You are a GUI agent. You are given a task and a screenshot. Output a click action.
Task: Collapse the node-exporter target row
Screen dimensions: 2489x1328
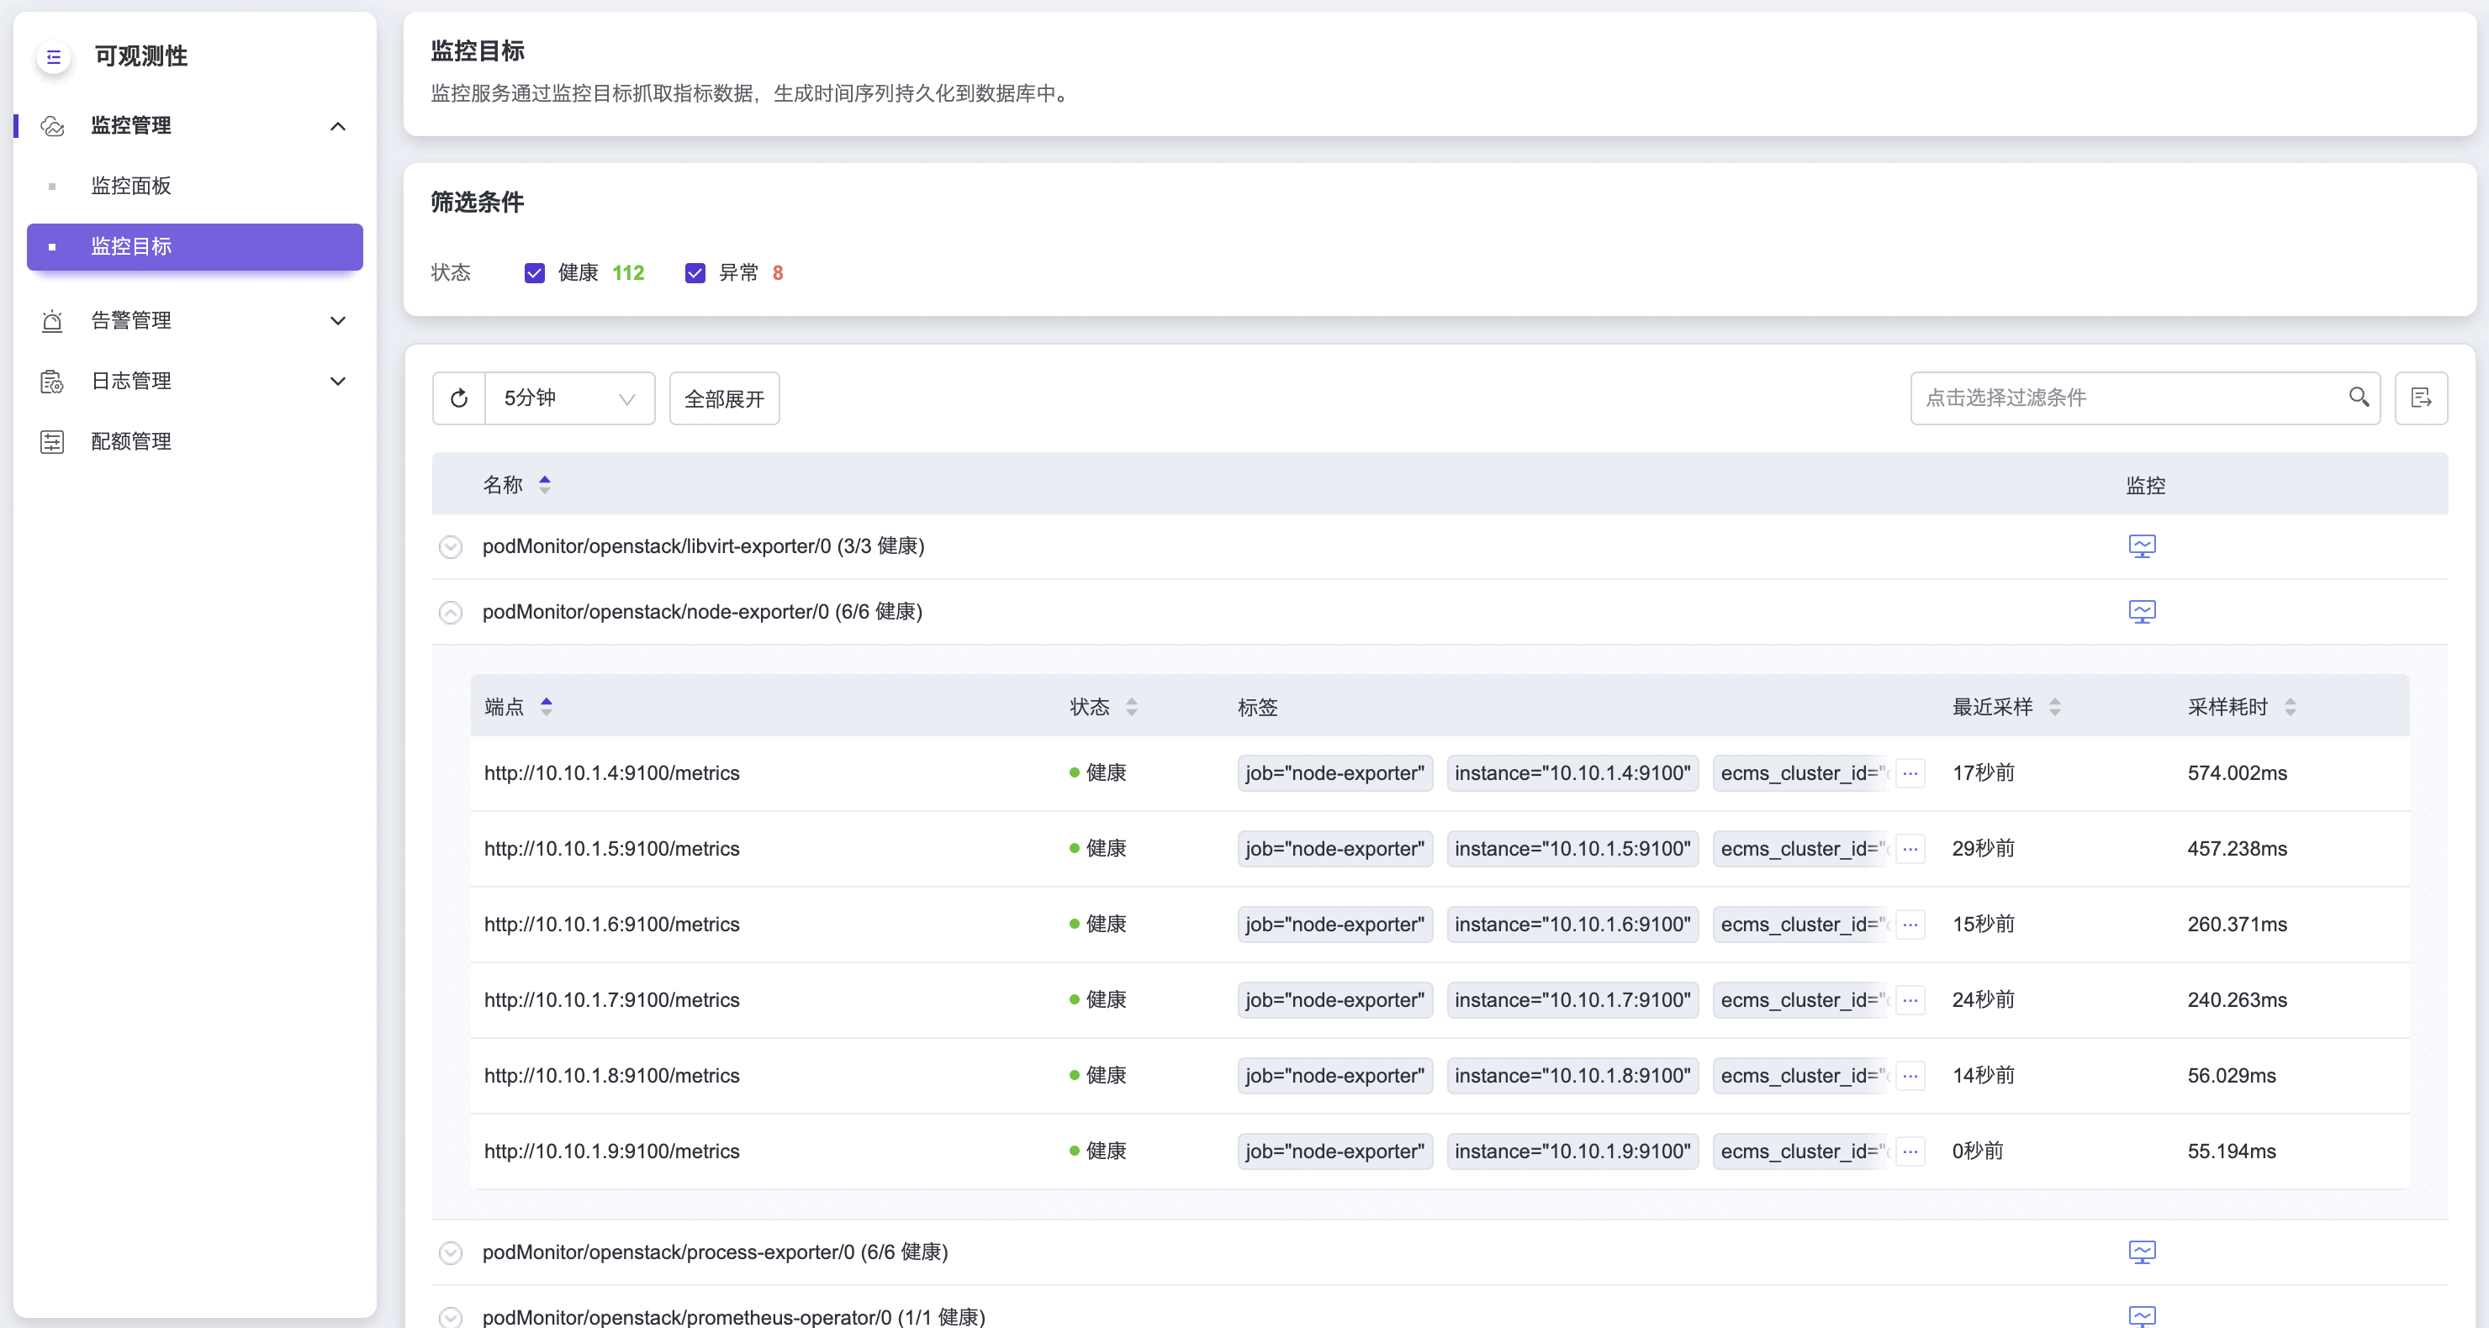[450, 613]
